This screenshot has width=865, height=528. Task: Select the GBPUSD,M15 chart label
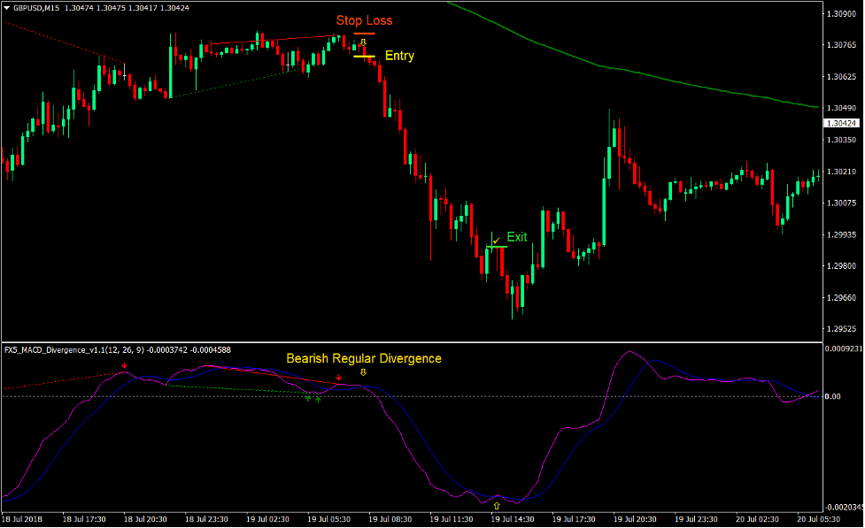[x=39, y=8]
